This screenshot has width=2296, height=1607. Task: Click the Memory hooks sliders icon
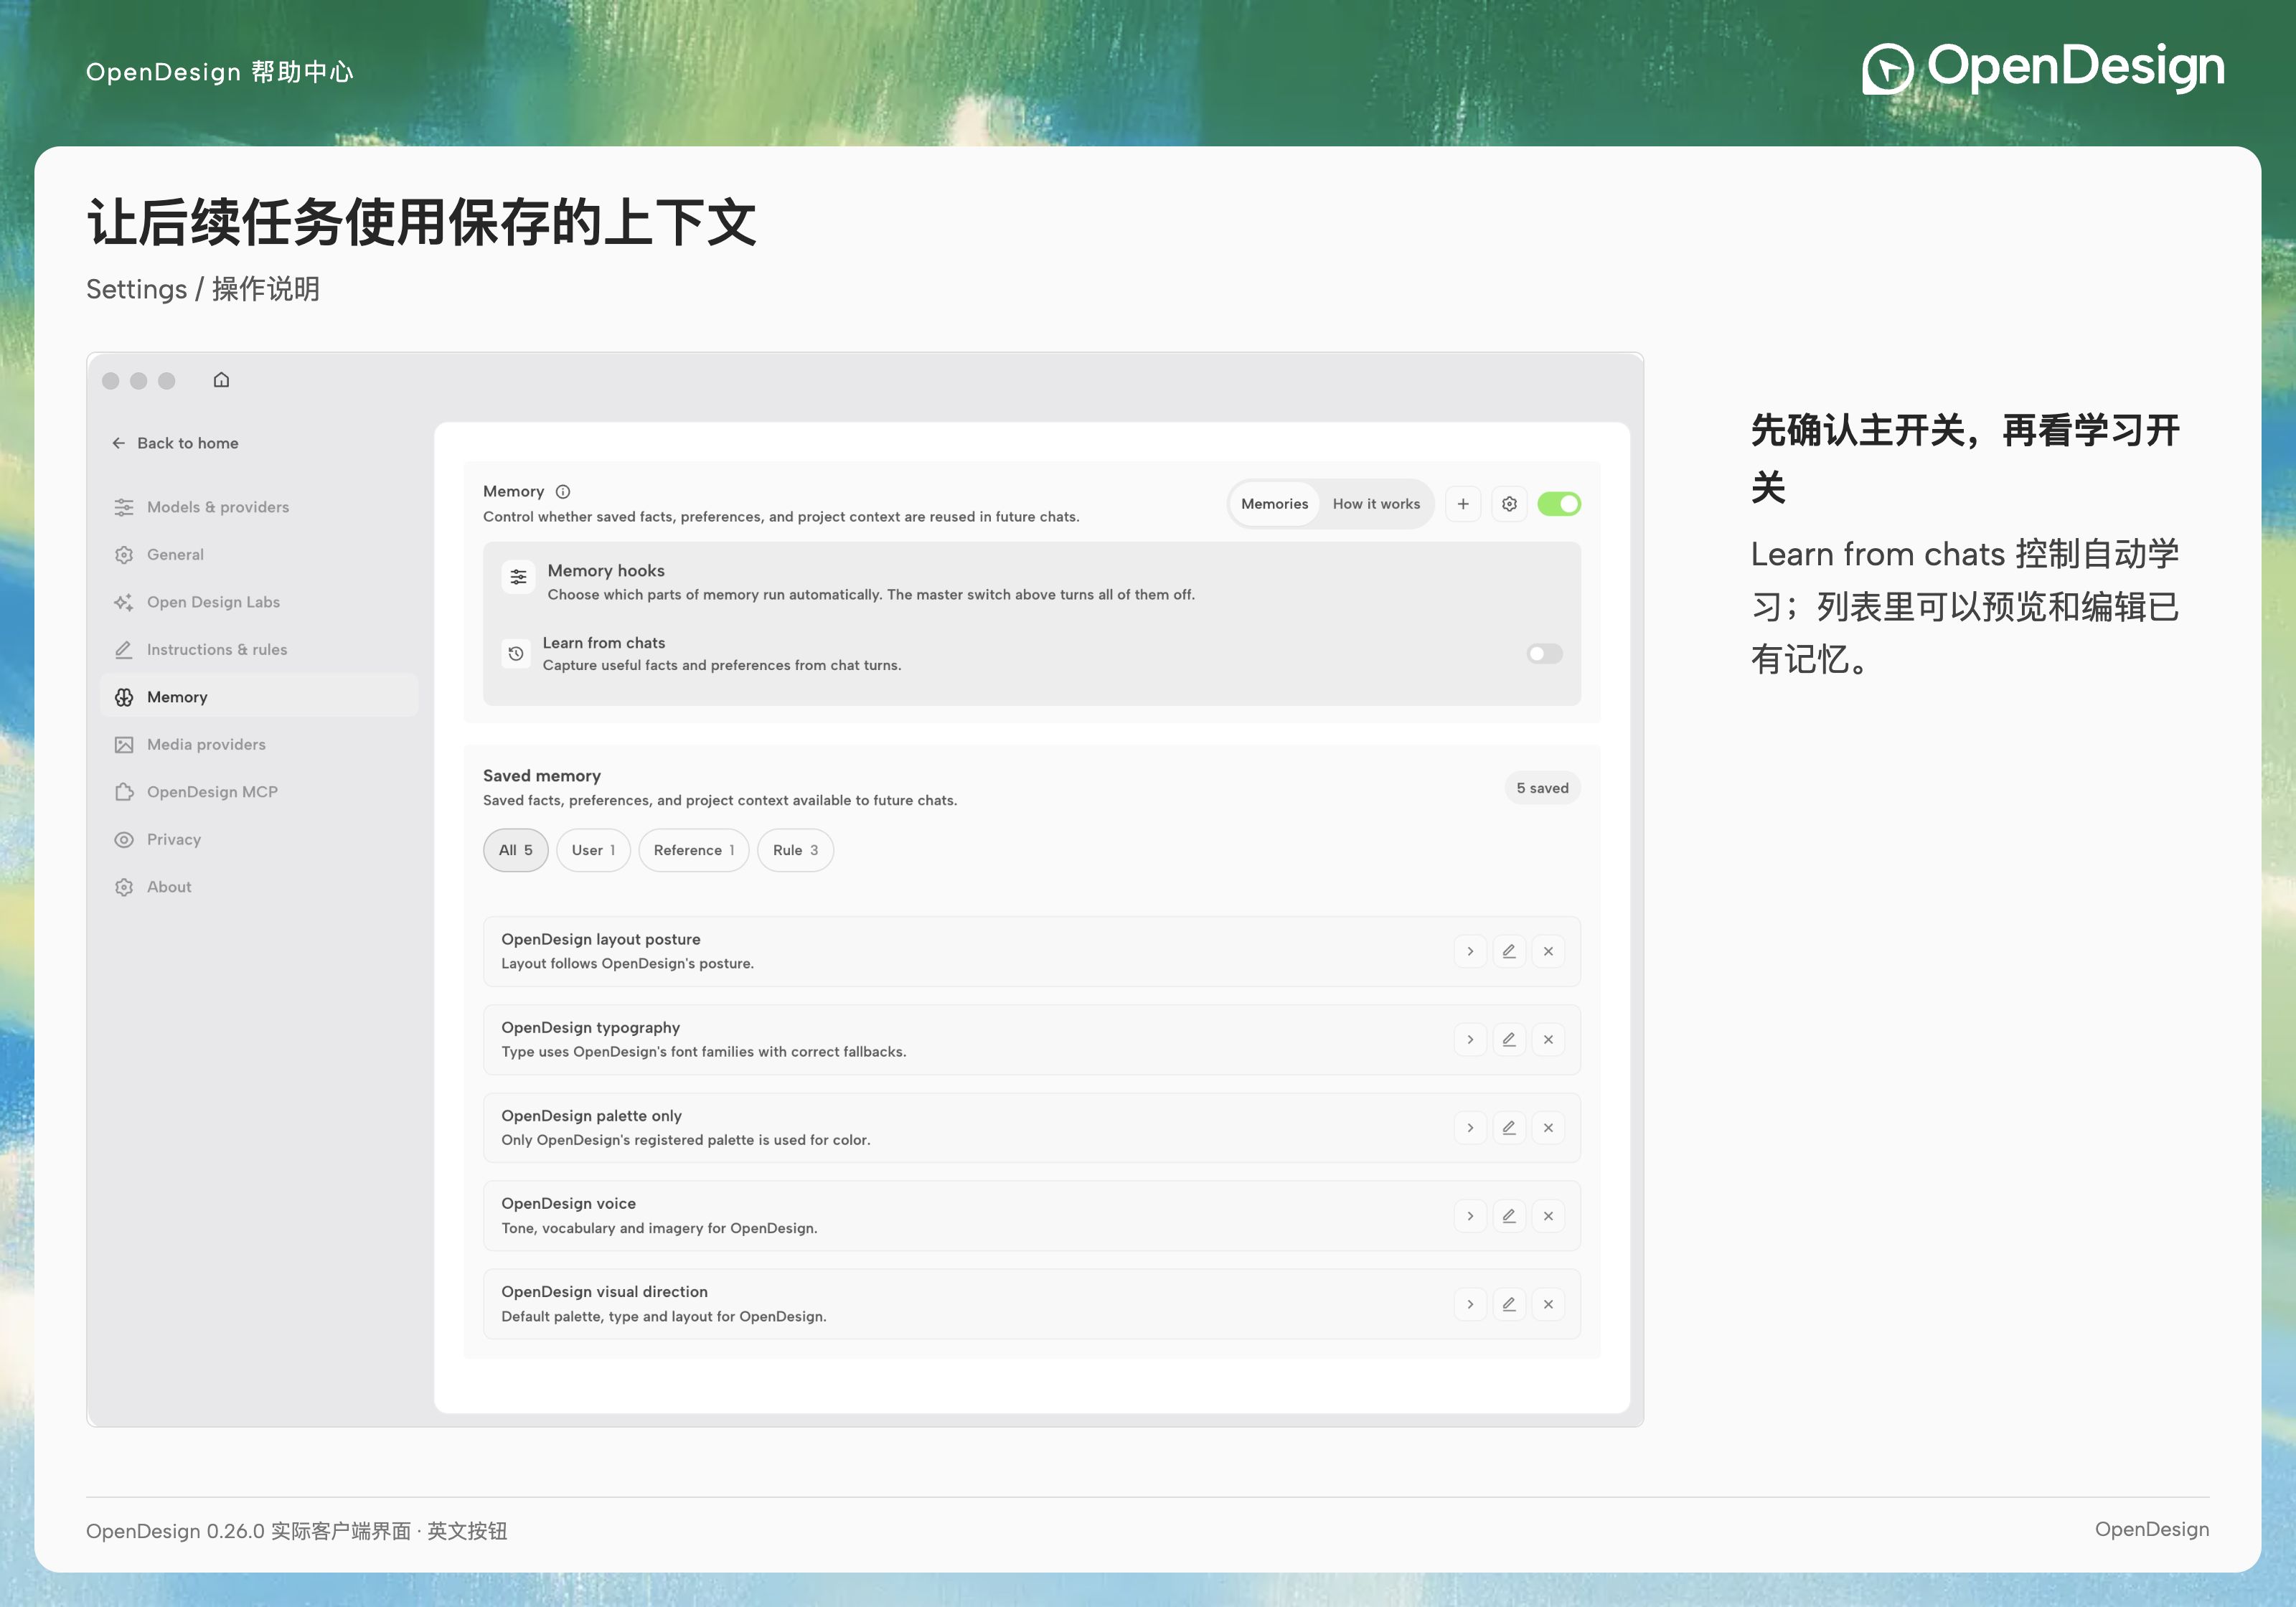[518, 576]
